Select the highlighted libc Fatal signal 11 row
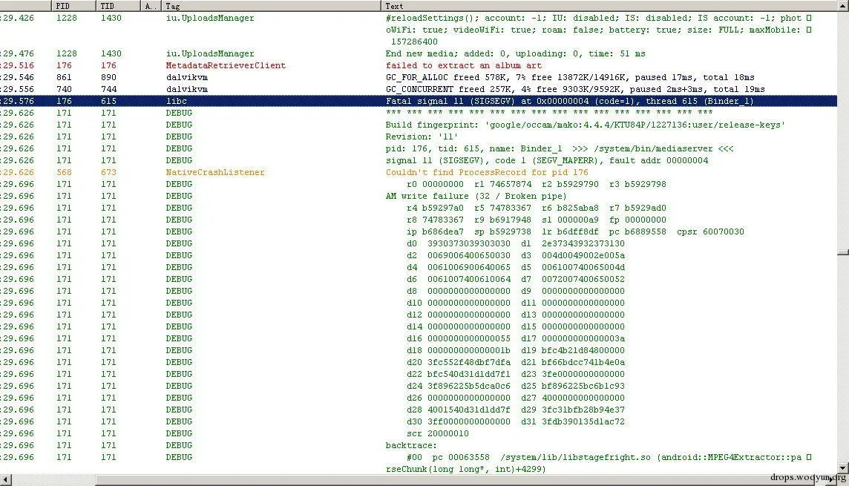Image resolution: width=849 pixels, height=486 pixels. pyautogui.click(x=418, y=101)
